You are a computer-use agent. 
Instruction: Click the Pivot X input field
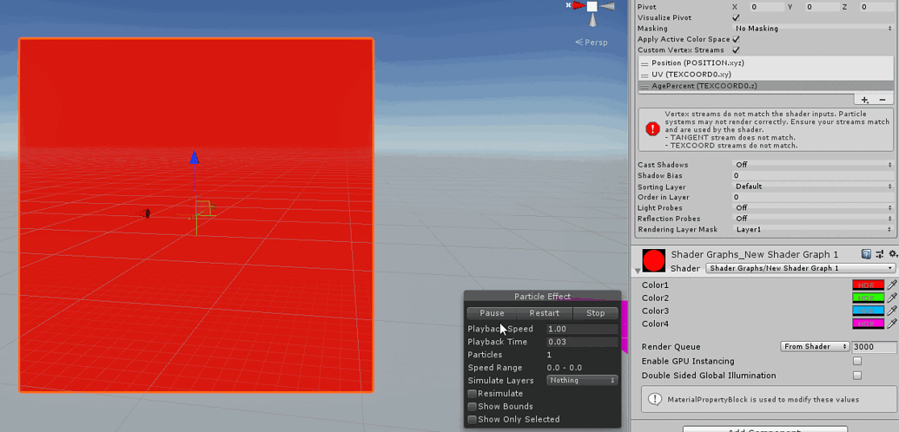pyautogui.click(x=766, y=7)
